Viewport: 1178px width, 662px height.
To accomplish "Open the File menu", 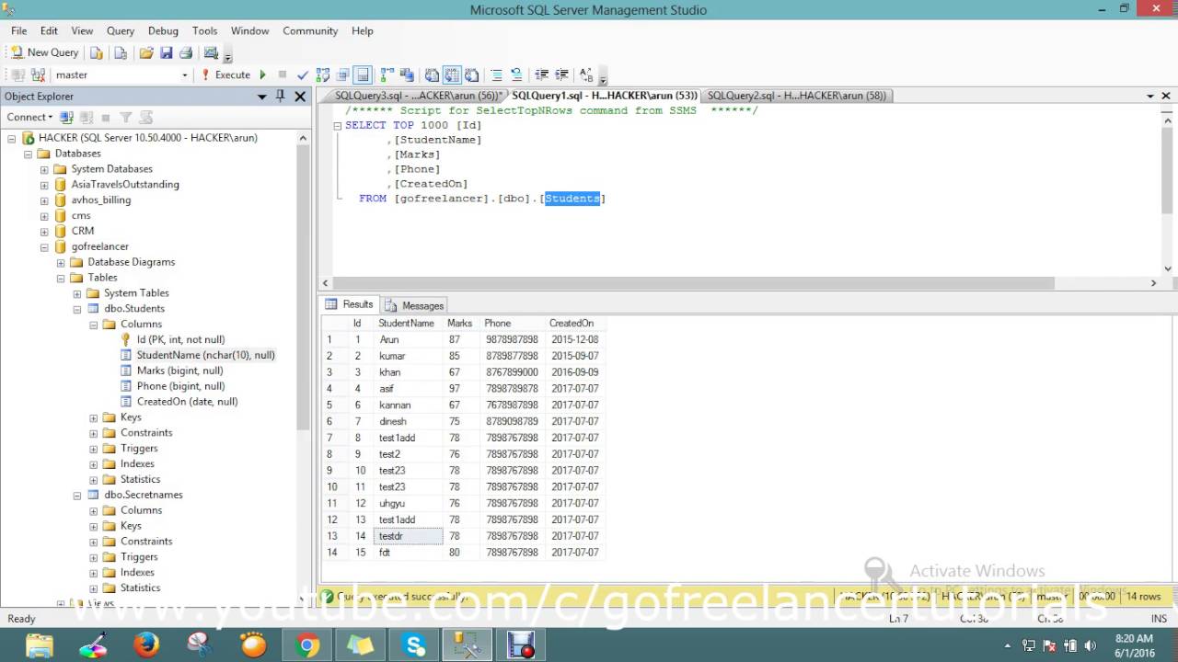I will (18, 30).
